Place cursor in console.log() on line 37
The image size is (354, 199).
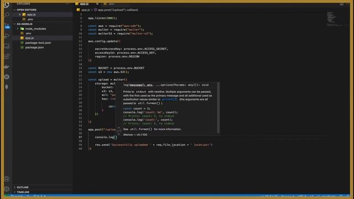115,137
